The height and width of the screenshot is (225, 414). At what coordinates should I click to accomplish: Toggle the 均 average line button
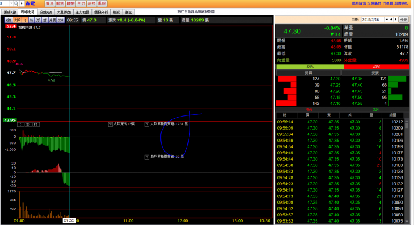point(25,20)
